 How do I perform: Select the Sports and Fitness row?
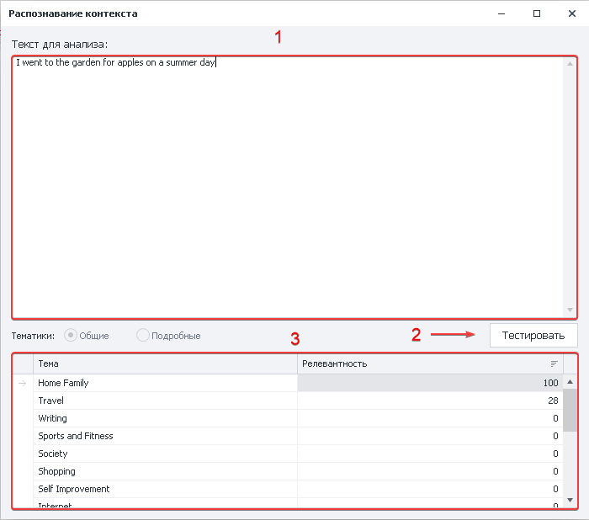click(x=165, y=436)
